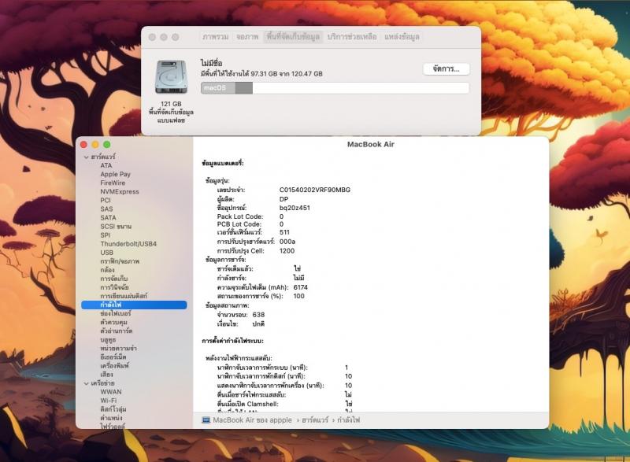Select ตัวควบคุม in the sidebar
This screenshot has width=630, height=462.
pyautogui.click(x=113, y=323)
